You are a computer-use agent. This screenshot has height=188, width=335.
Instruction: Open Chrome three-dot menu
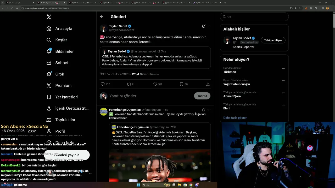[x=332, y=8]
